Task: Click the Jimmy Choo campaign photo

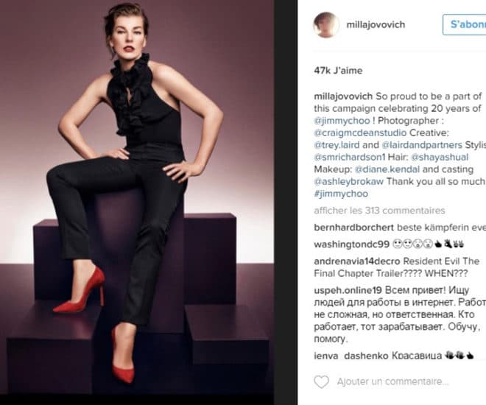Action: click(x=137, y=197)
